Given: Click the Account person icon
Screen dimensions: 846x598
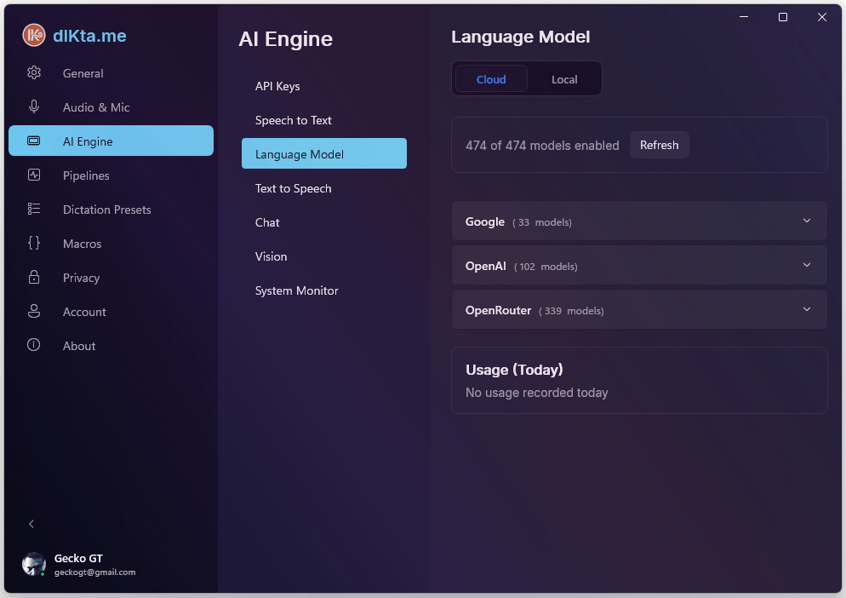Looking at the screenshot, I should (x=34, y=311).
